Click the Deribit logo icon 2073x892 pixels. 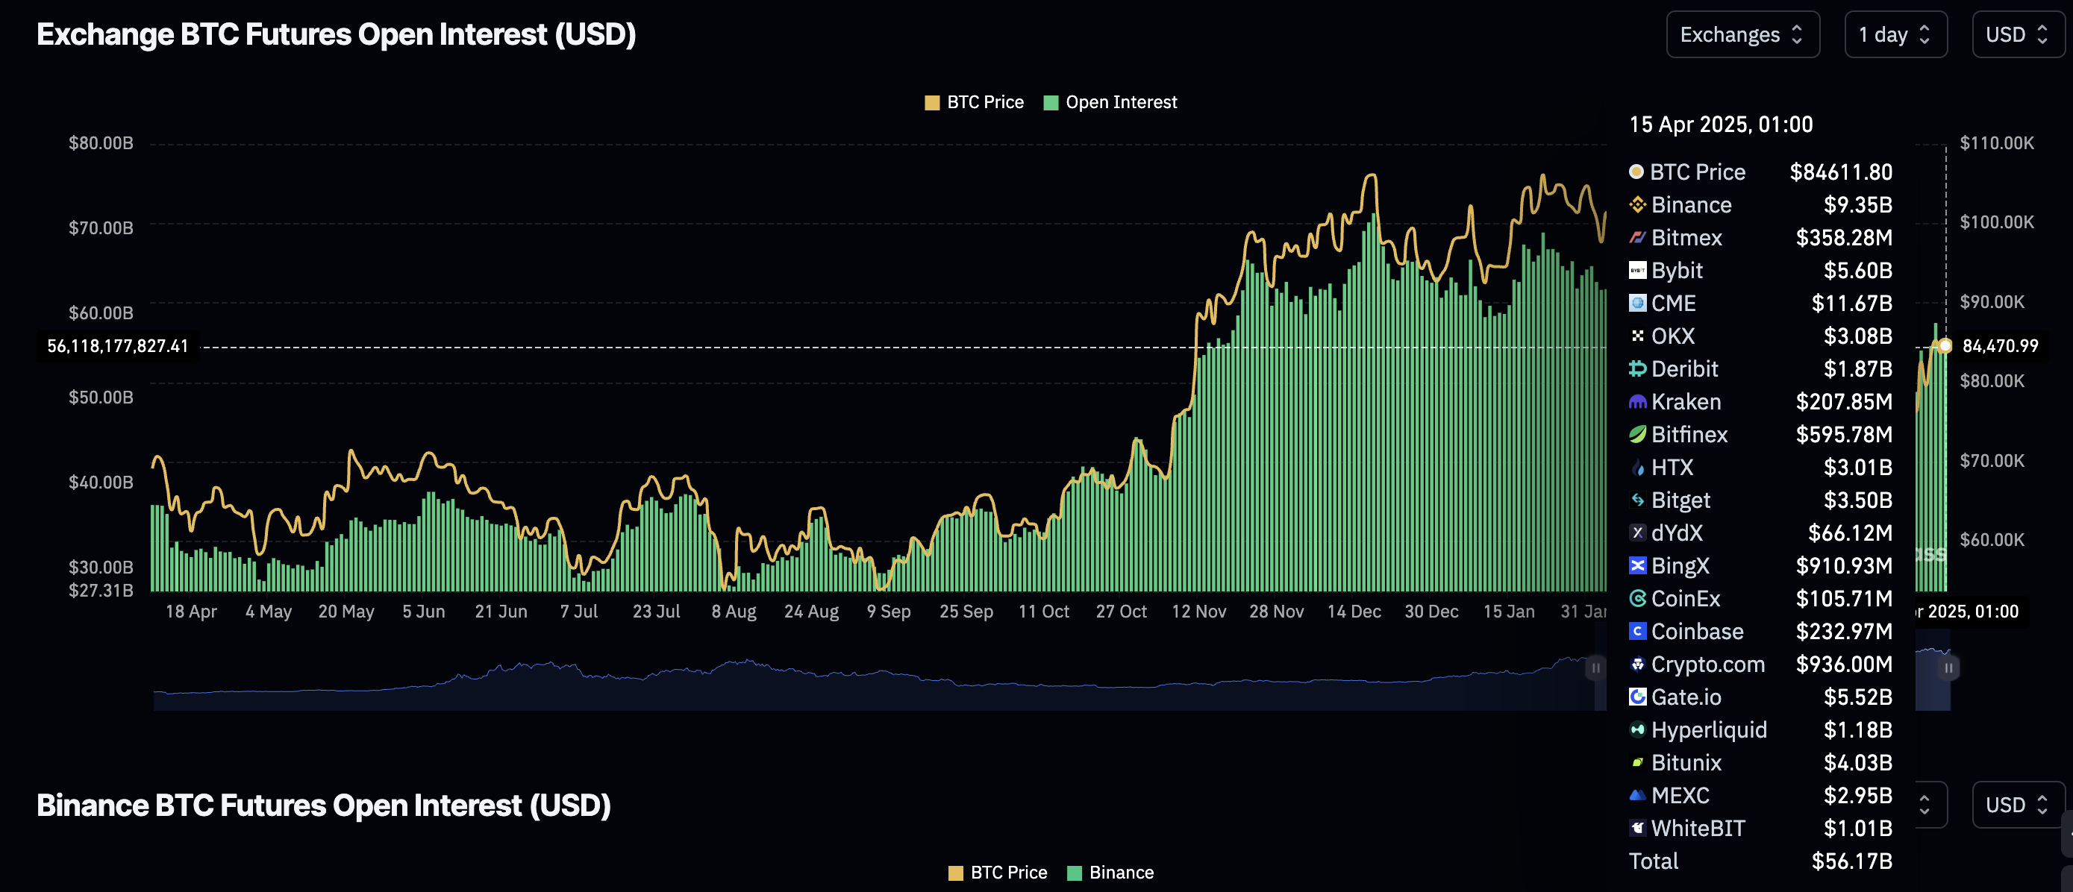[1636, 369]
